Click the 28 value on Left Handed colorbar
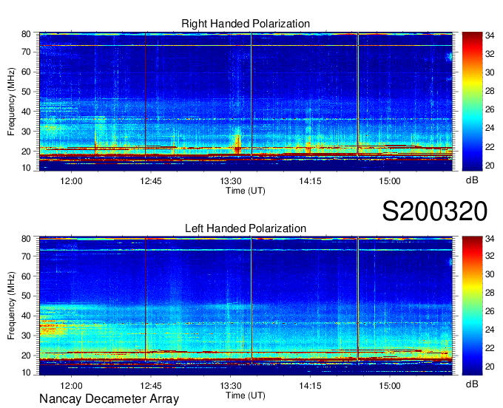Image resolution: width=503 pixels, height=408 pixels. [490, 293]
